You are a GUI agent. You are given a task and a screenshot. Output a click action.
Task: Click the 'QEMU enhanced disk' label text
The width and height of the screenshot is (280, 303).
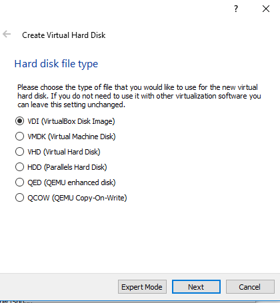(x=80, y=182)
